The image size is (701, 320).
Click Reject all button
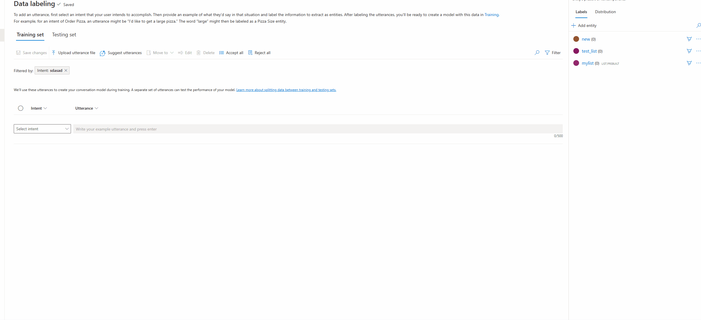click(x=259, y=52)
